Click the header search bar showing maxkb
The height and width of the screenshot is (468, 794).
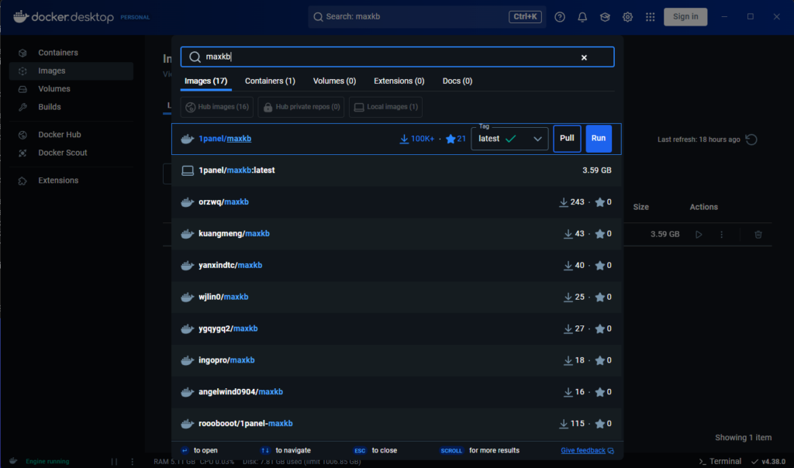point(426,17)
